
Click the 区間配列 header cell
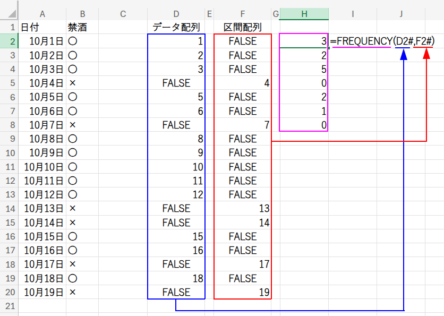pyautogui.click(x=243, y=27)
